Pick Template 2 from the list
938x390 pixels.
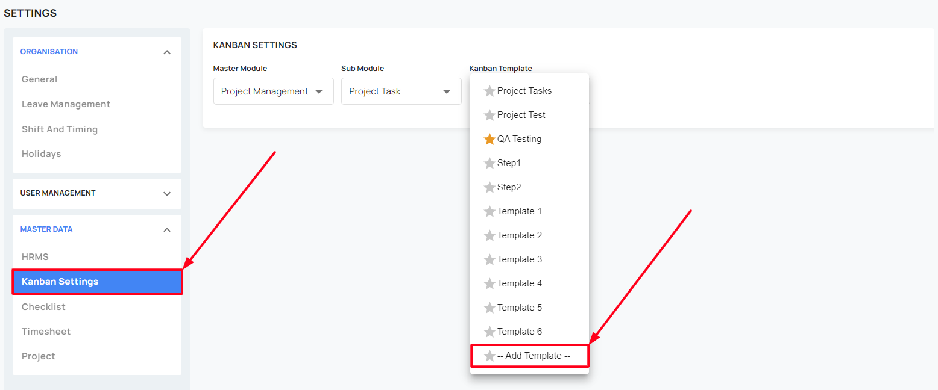tap(529, 235)
